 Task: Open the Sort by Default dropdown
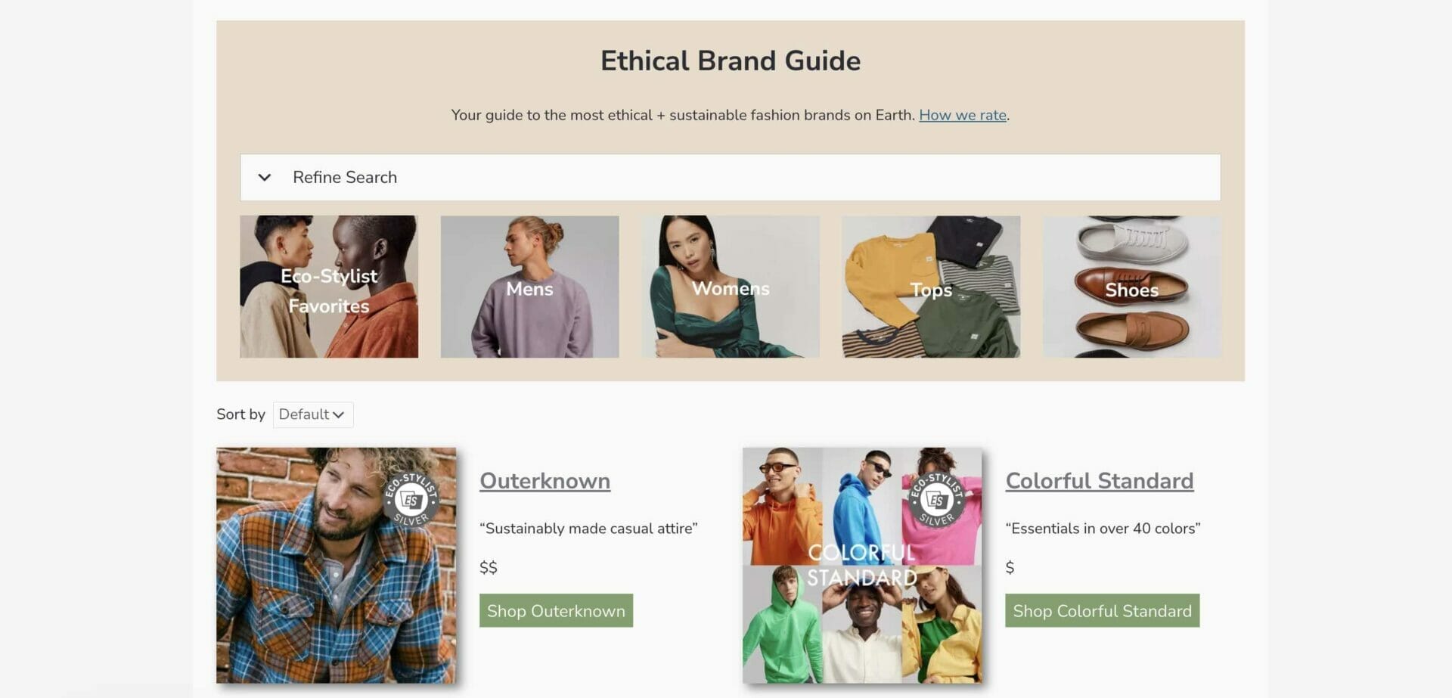pos(312,414)
